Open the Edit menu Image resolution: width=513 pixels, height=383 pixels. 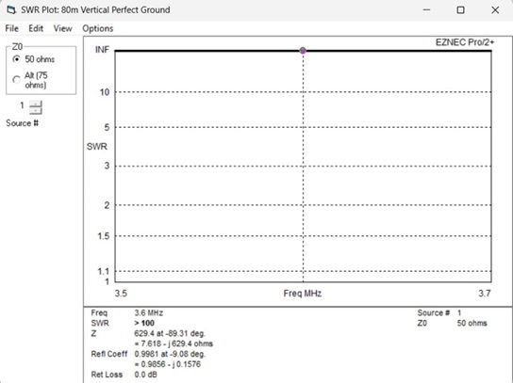(36, 28)
